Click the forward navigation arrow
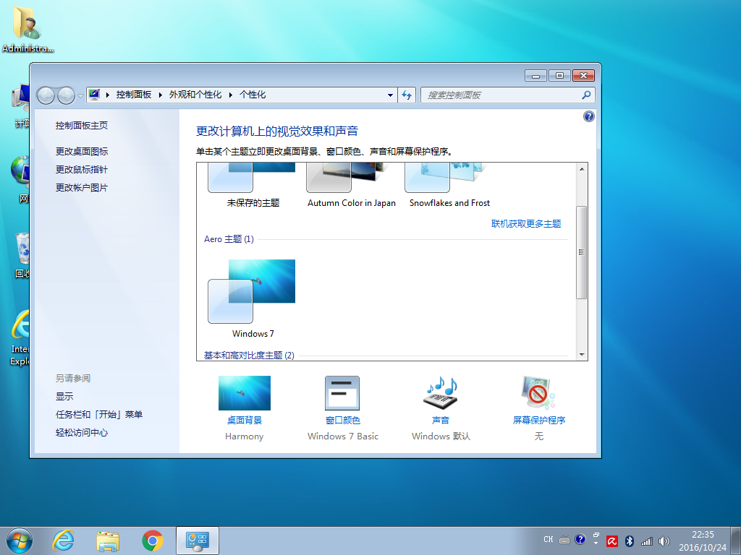This screenshot has height=555, width=741. pyautogui.click(x=66, y=95)
